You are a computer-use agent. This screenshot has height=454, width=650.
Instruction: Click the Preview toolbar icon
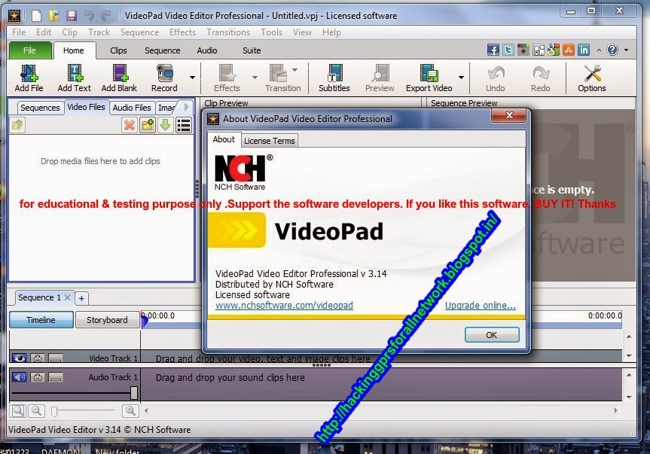(380, 78)
